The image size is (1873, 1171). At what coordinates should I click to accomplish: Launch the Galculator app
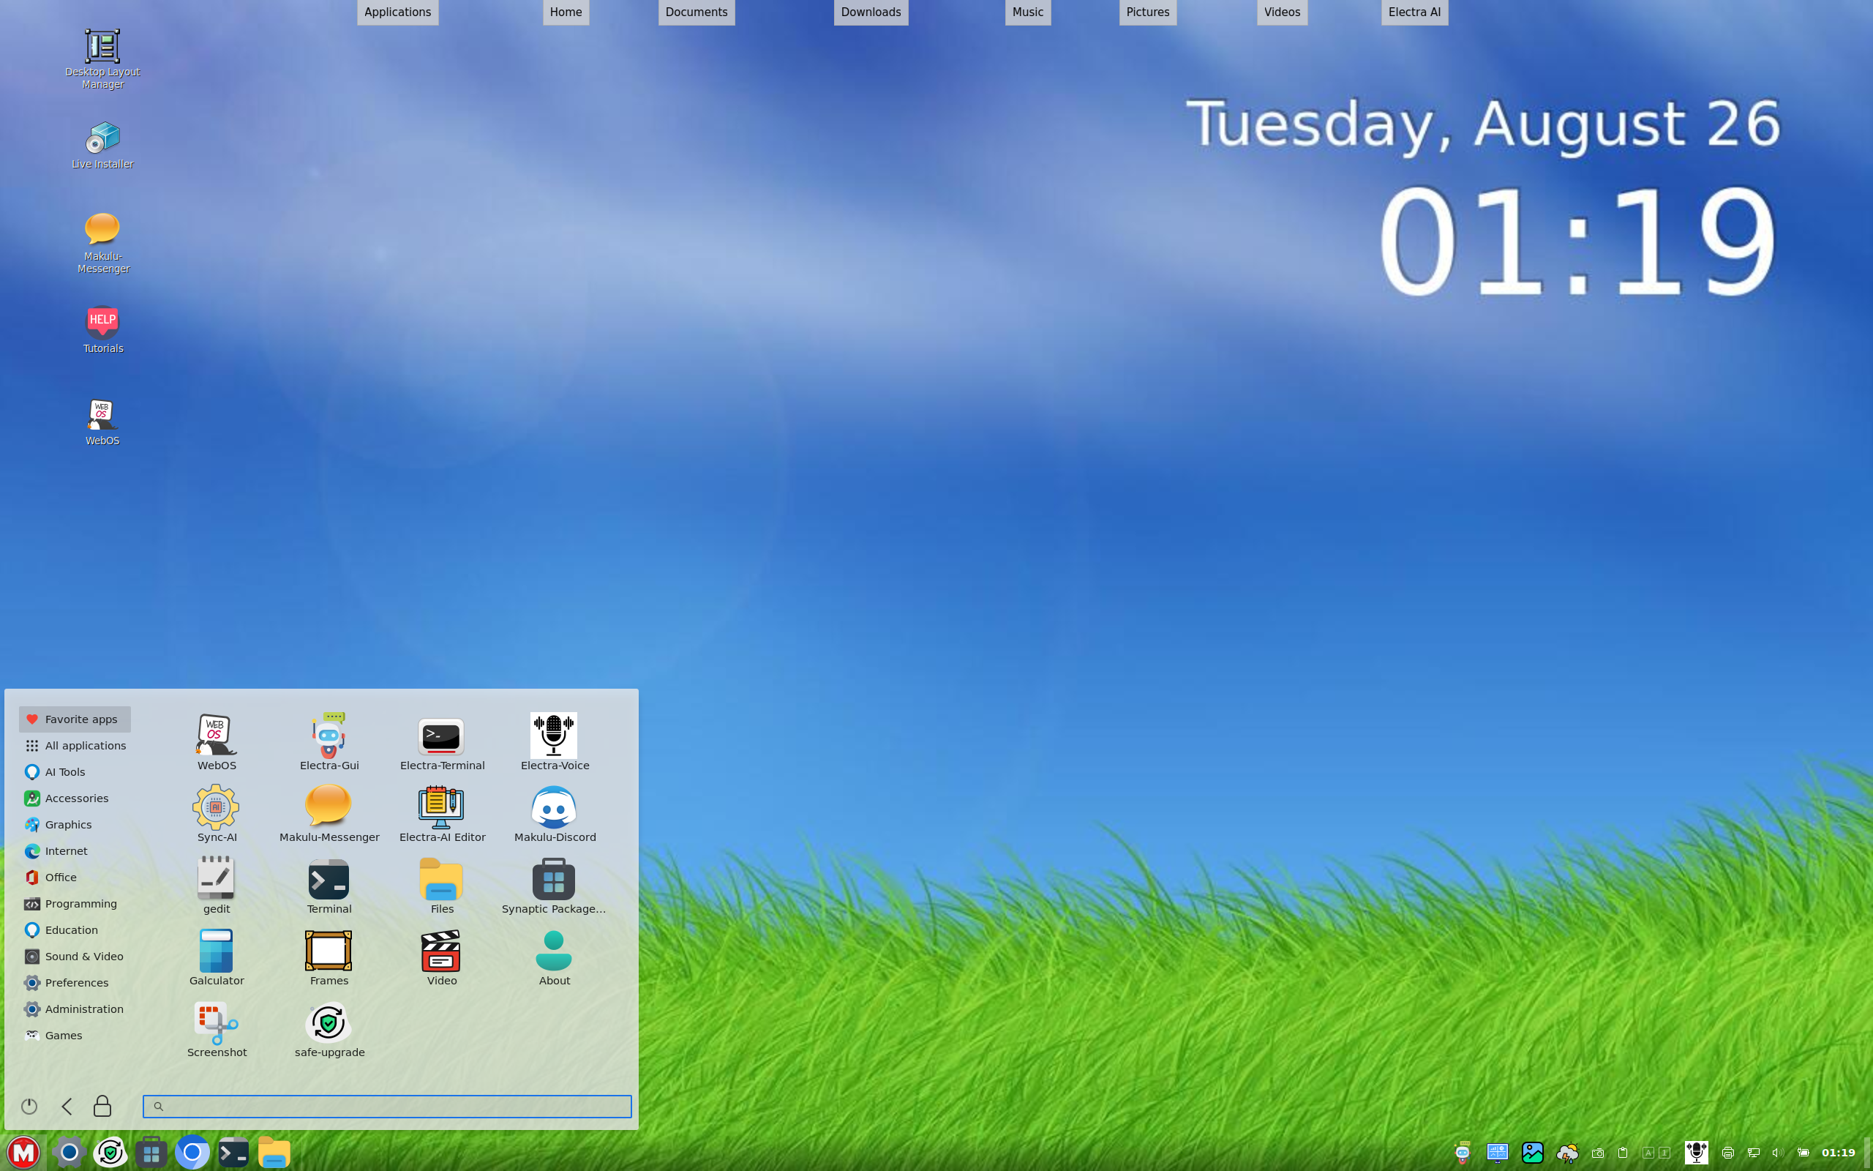coord(216,957)
